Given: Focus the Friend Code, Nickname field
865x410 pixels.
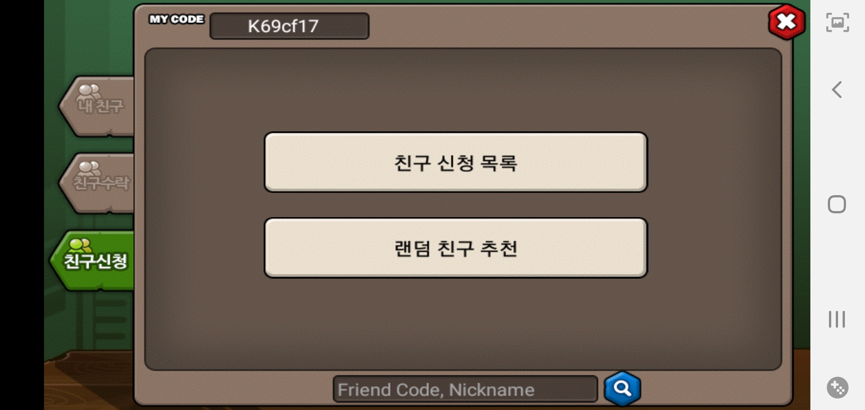Looking at the screenshot, I should (465, 389).
